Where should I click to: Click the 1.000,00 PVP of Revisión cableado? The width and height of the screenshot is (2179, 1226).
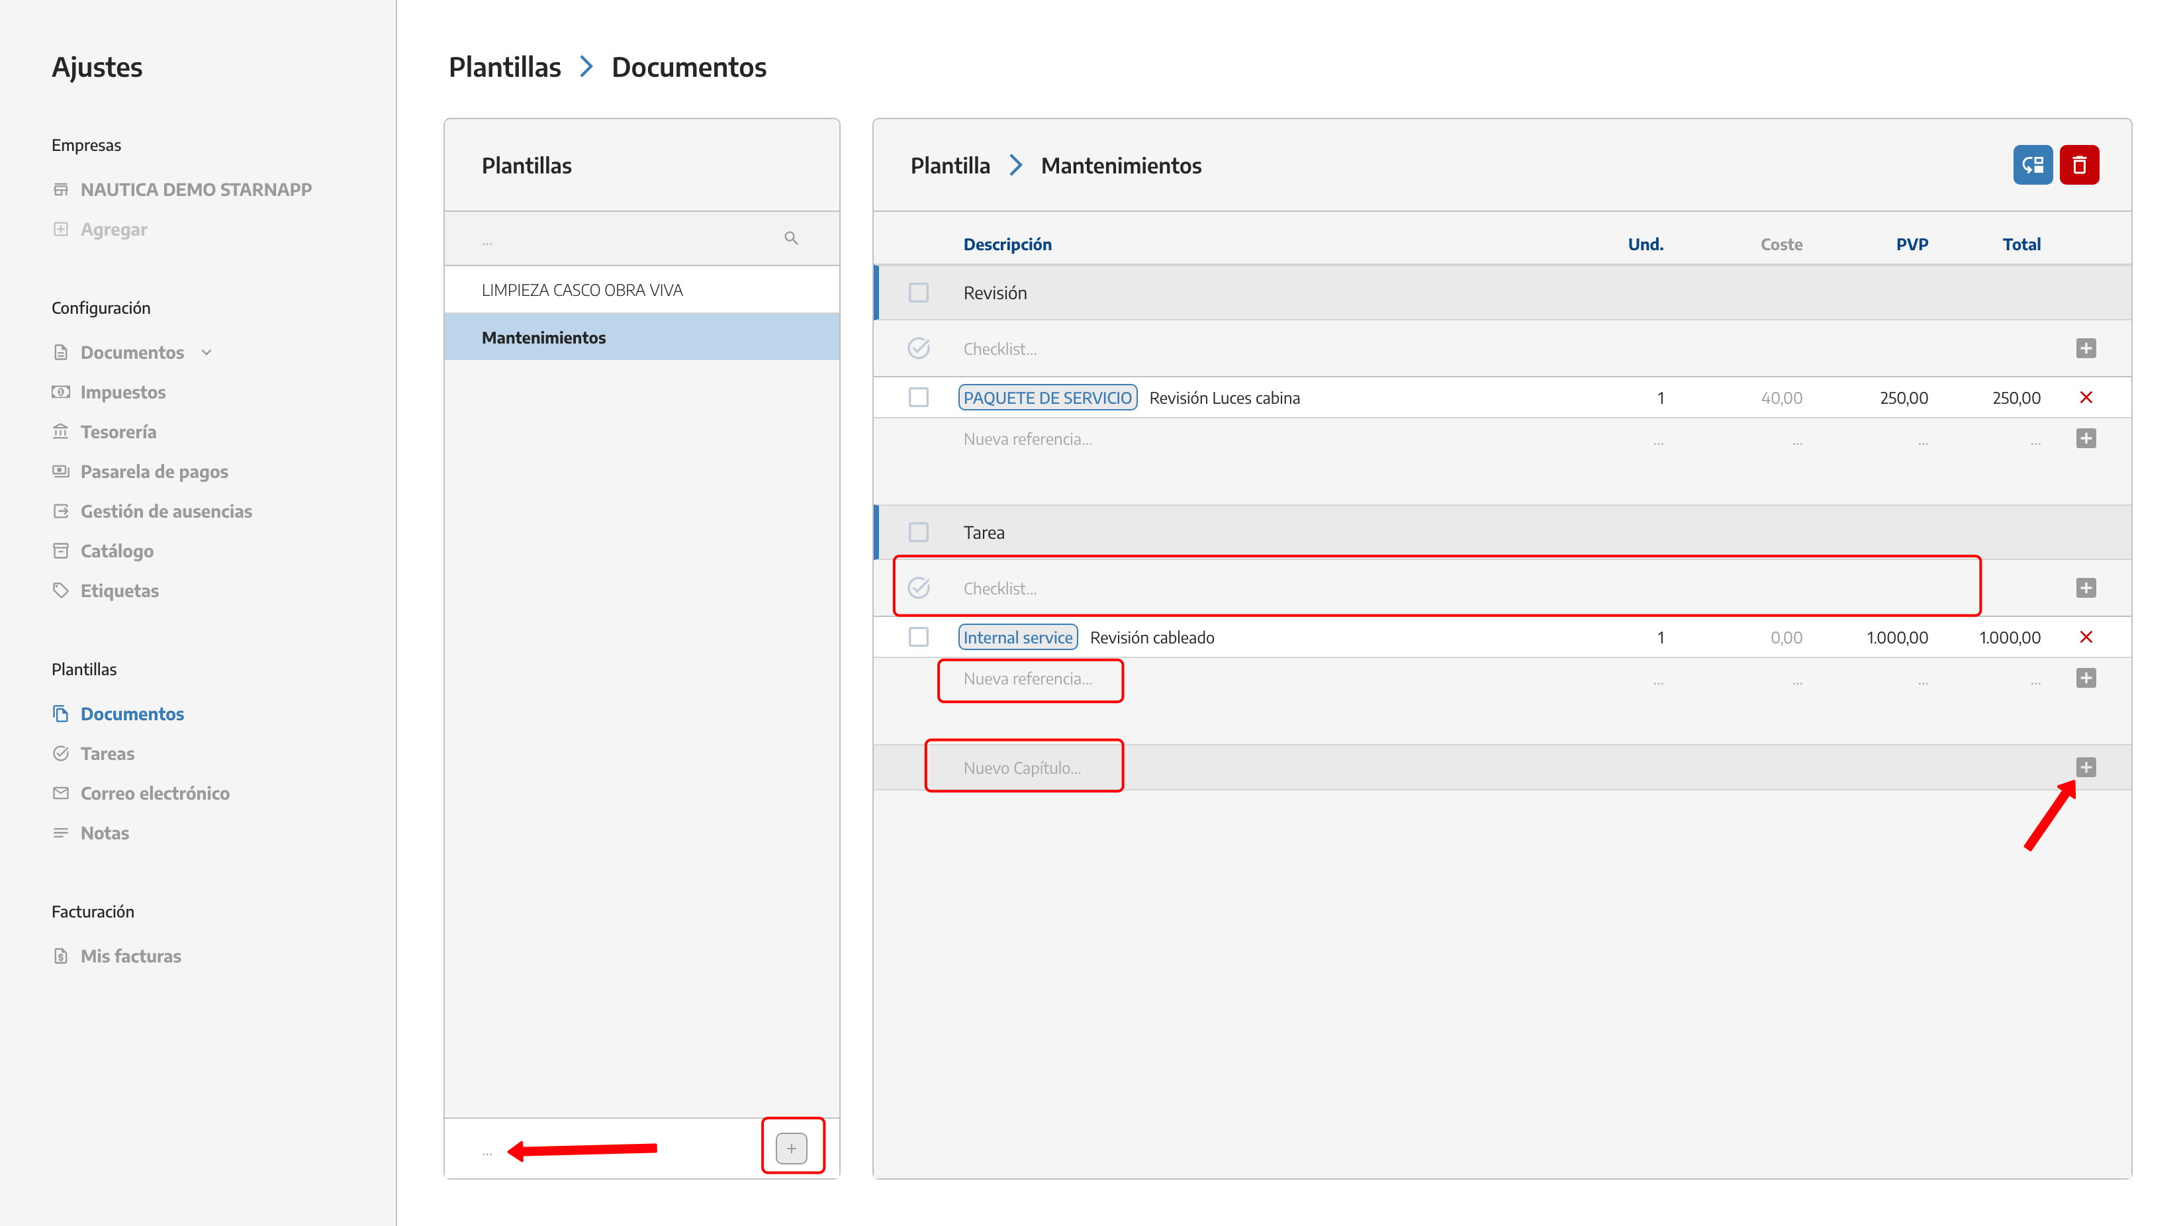coord(1897,637)
